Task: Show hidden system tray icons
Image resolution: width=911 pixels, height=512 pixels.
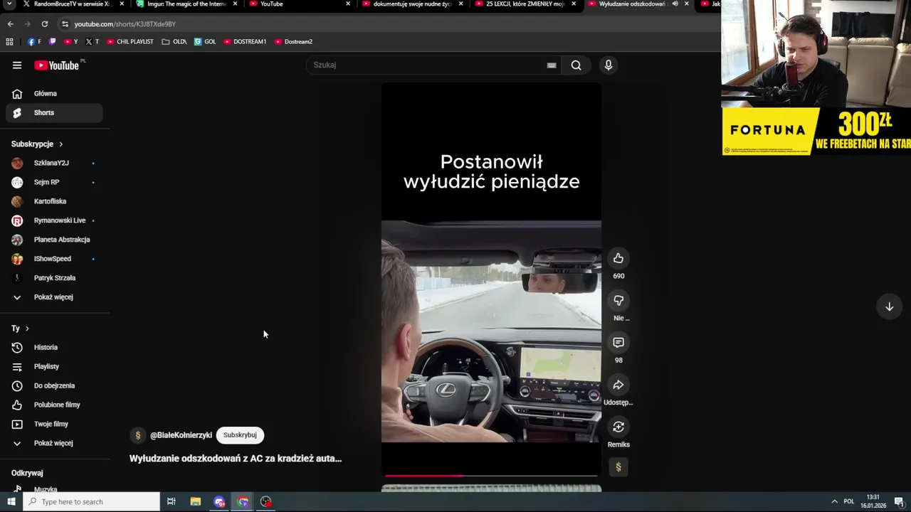Action: tap(834, 502)
